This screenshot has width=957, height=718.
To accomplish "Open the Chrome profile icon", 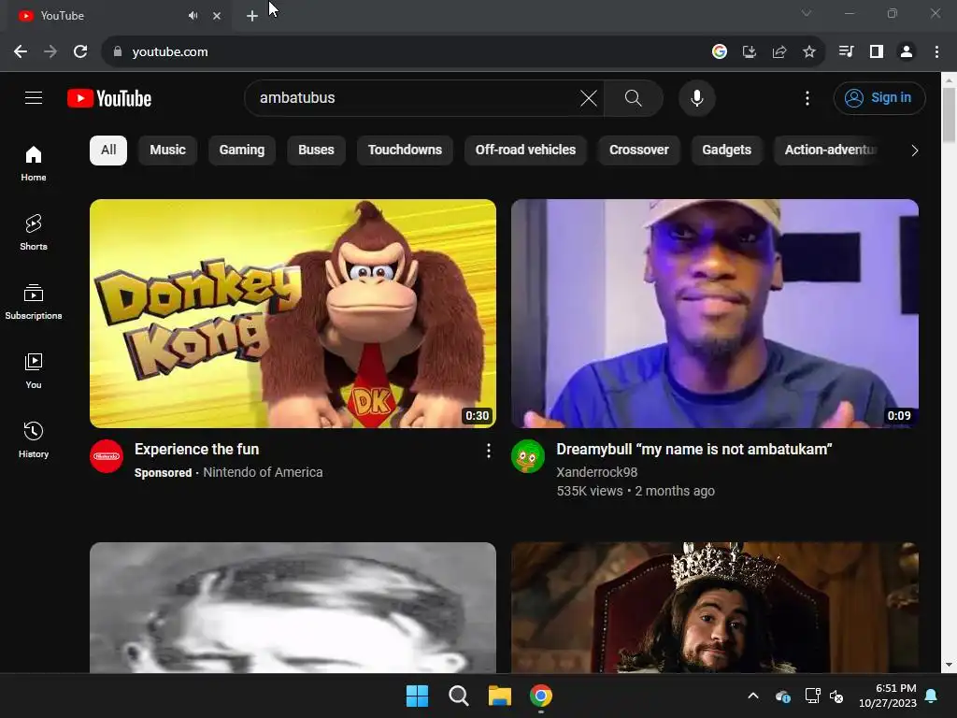I will click(907, 52).
